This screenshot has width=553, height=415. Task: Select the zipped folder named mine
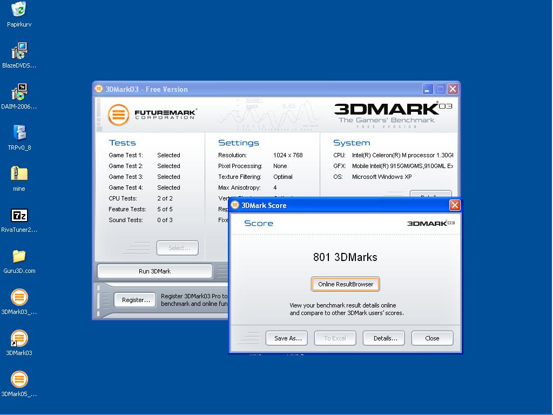19,174
